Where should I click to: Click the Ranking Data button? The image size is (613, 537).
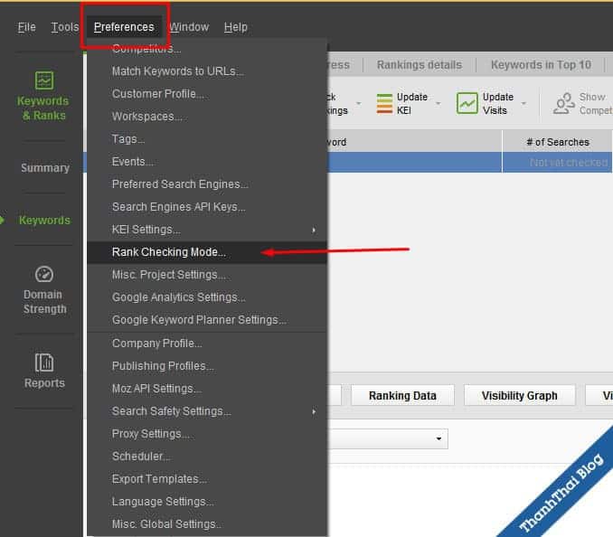pos(402,395)
